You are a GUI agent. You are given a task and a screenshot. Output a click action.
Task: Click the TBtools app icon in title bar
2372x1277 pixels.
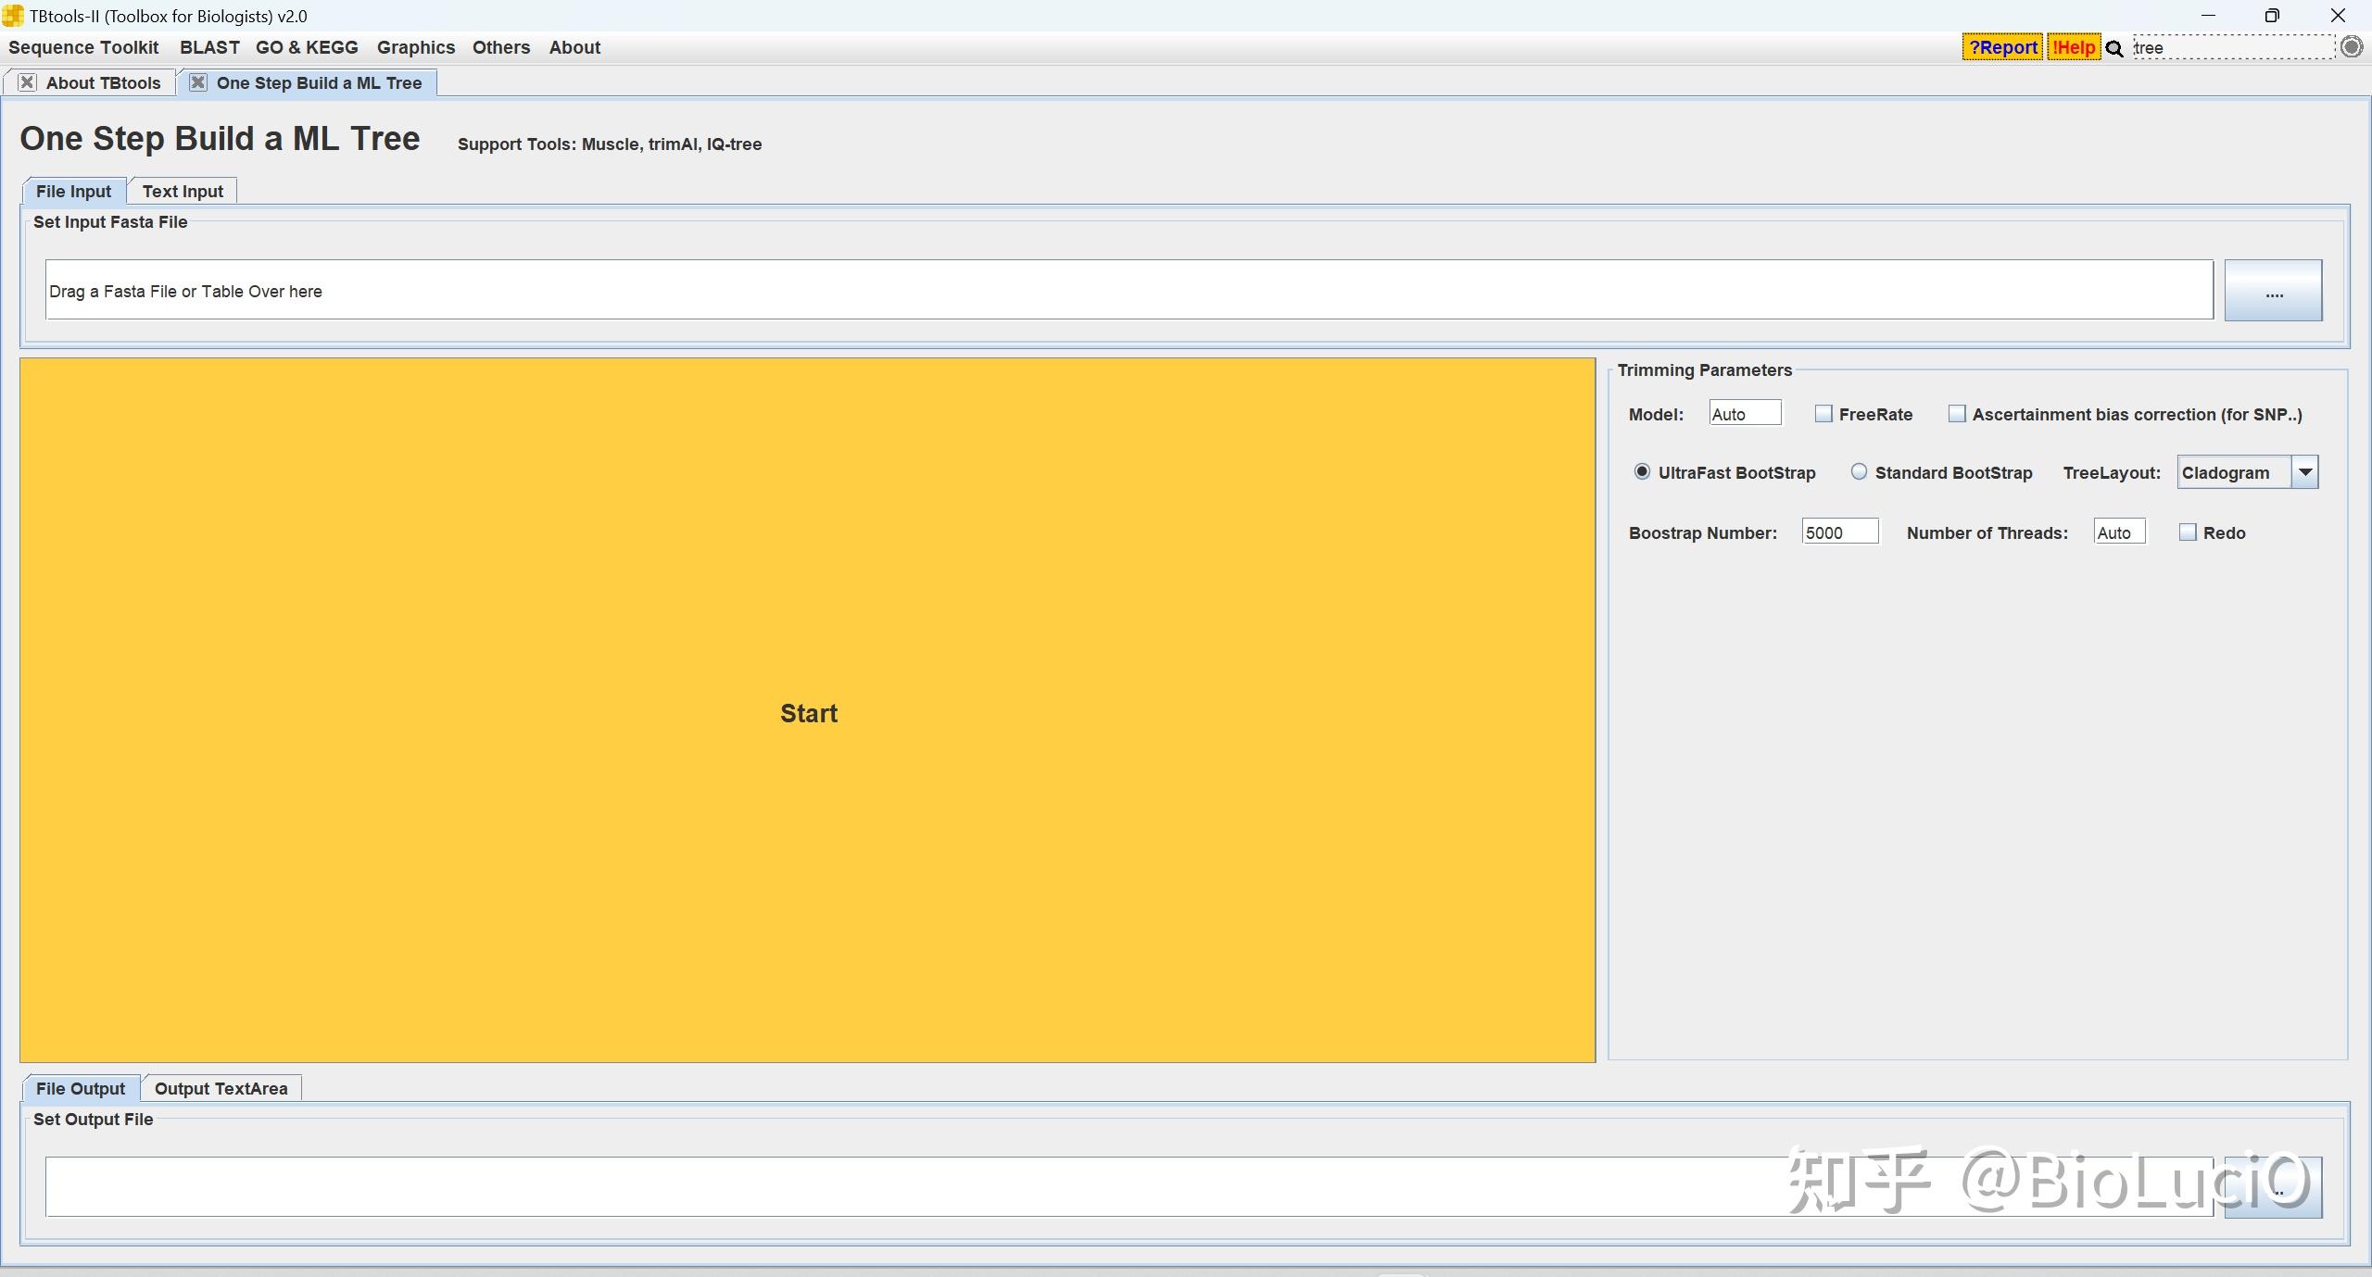coord(13,16)
